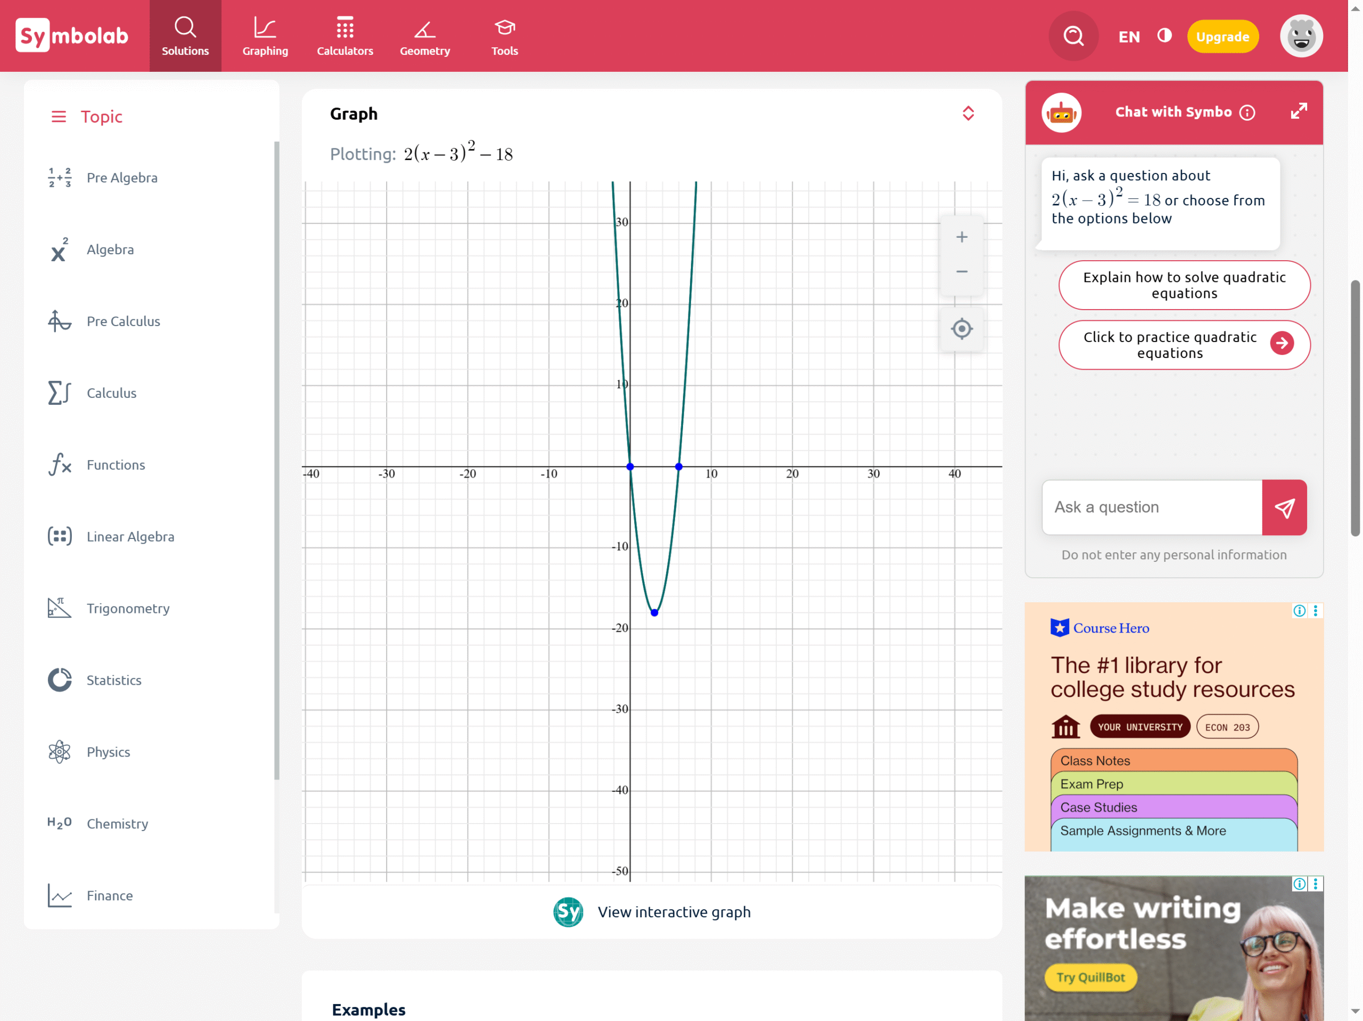Switch to the Graphing tab
This screenshot has width=1363, height=1021.
(x=265, y=36)
